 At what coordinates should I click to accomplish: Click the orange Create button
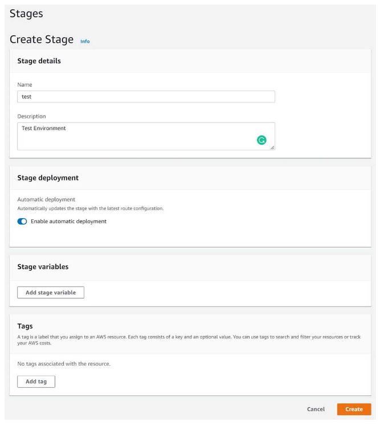point(354,409)
